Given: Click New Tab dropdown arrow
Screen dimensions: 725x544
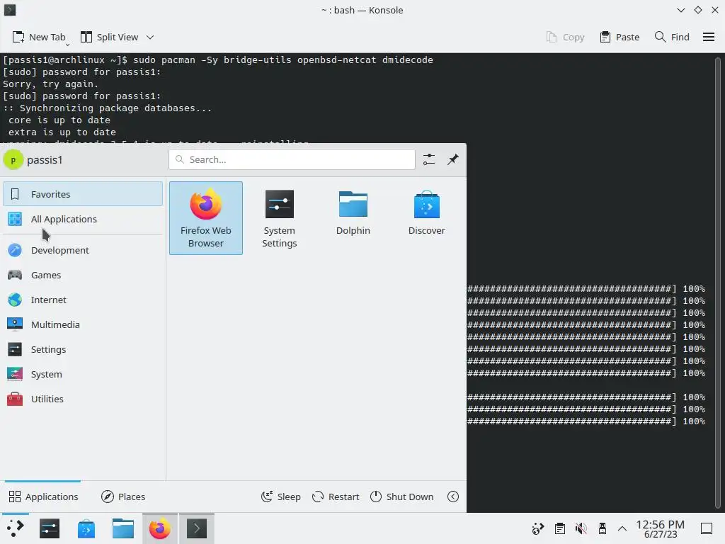Looking at the screenshot, I should (x=68, y=45).
